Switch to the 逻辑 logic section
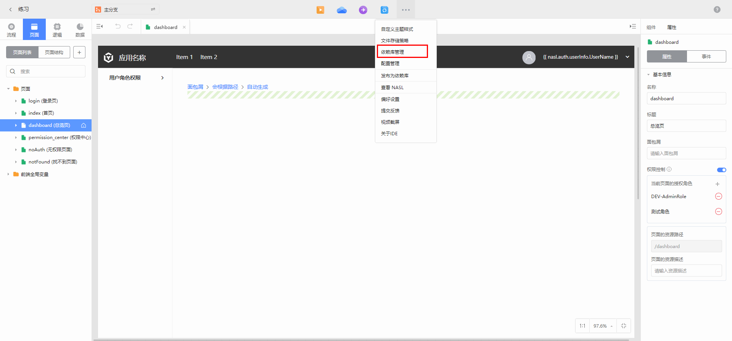The height and width of the screenshot is (341, 732). click(57, 30)
